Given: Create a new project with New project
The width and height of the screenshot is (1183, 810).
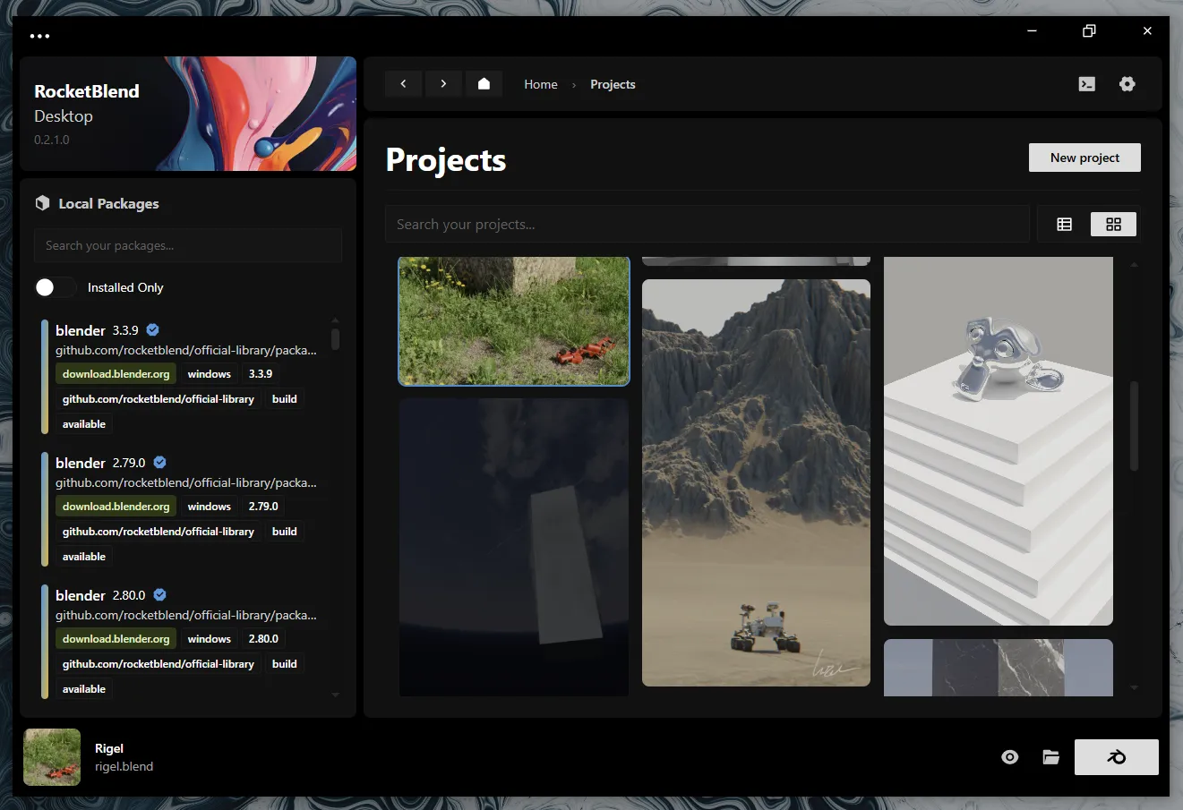Looking at the screenshot, I should (x=1084, y=158).
